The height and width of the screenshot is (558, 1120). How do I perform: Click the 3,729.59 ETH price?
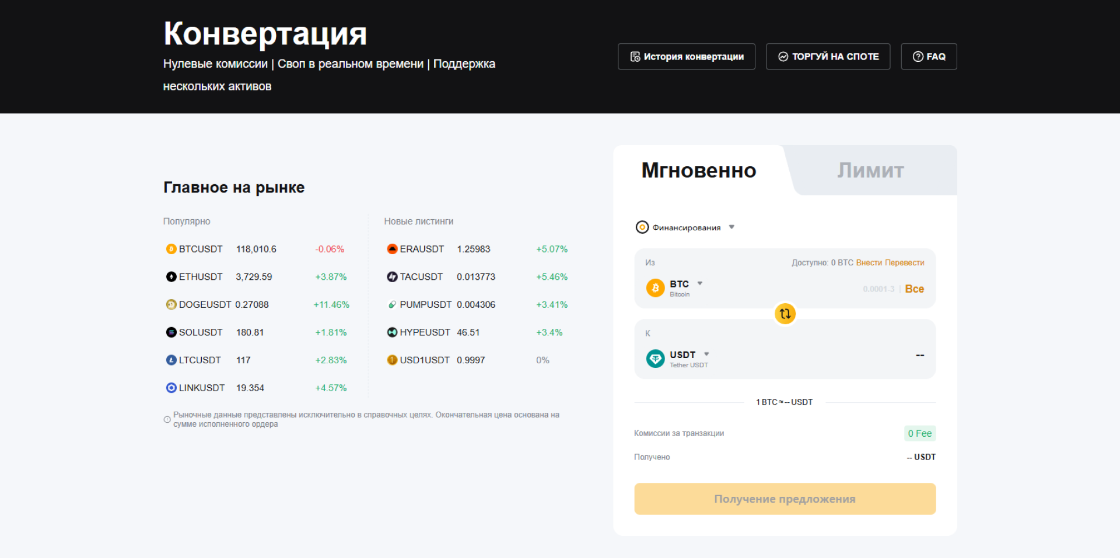[x=254, y=277]
